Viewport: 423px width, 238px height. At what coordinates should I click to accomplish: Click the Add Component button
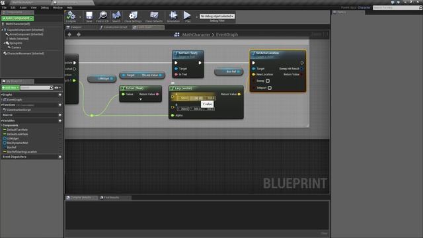18,19
